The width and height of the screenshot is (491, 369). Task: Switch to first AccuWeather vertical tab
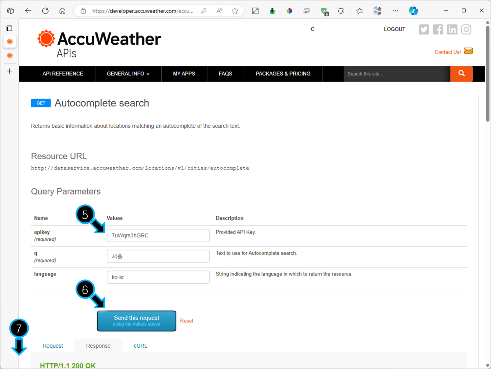point(10,42)
